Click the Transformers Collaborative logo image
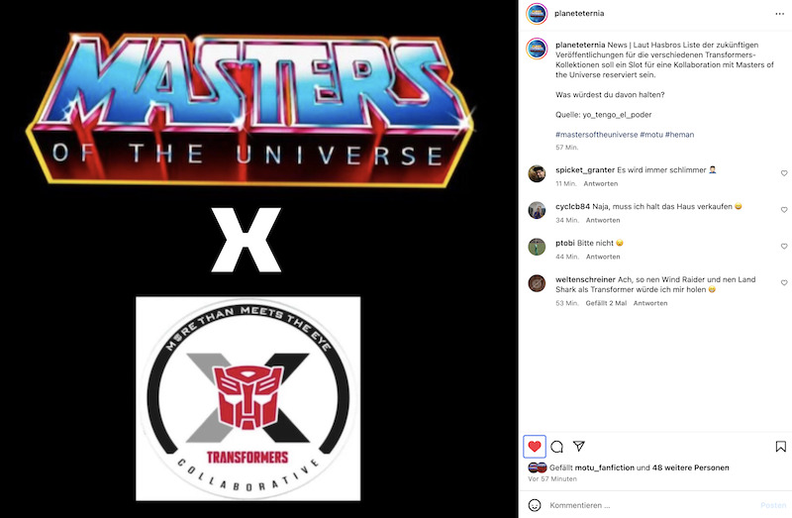Viewport: 792px width, 518px height. tap(248, 399)
